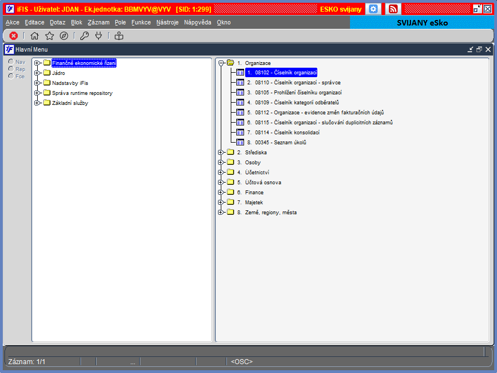Open the Akce menu
The image size is (497, 373).
(12, 23)
